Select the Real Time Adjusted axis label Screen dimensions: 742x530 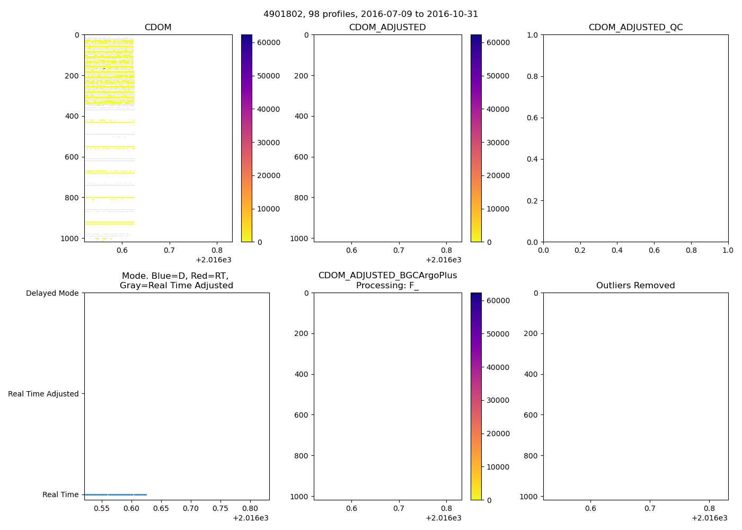[x=43, y=394]
